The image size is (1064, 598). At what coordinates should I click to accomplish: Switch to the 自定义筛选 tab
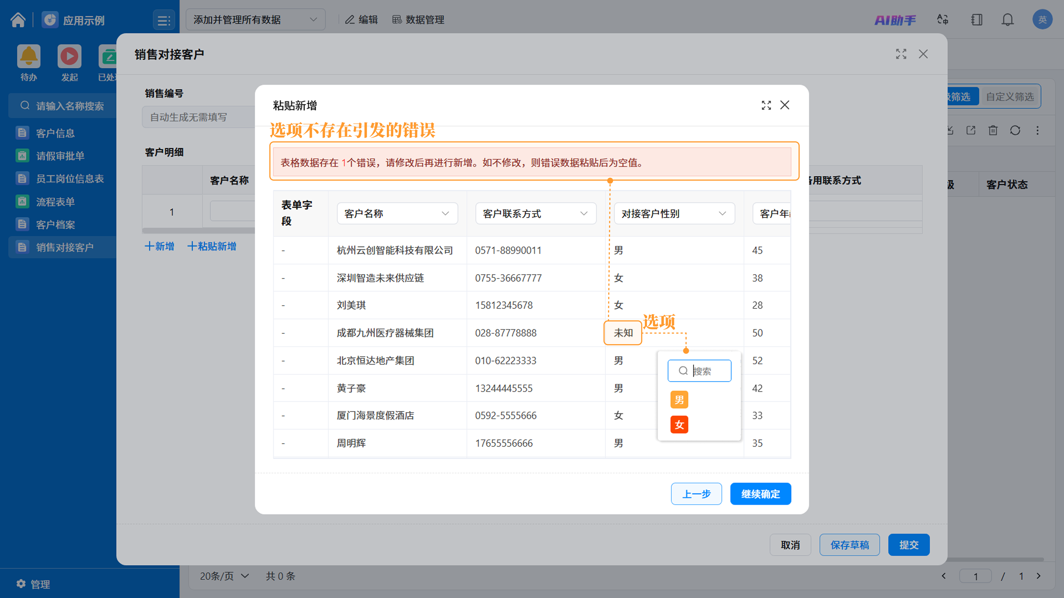tap(1009, 97)
